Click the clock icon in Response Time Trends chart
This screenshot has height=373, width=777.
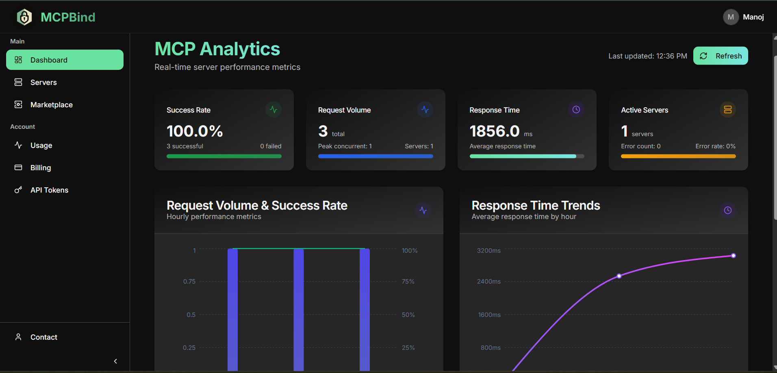(x=728, y=210)
